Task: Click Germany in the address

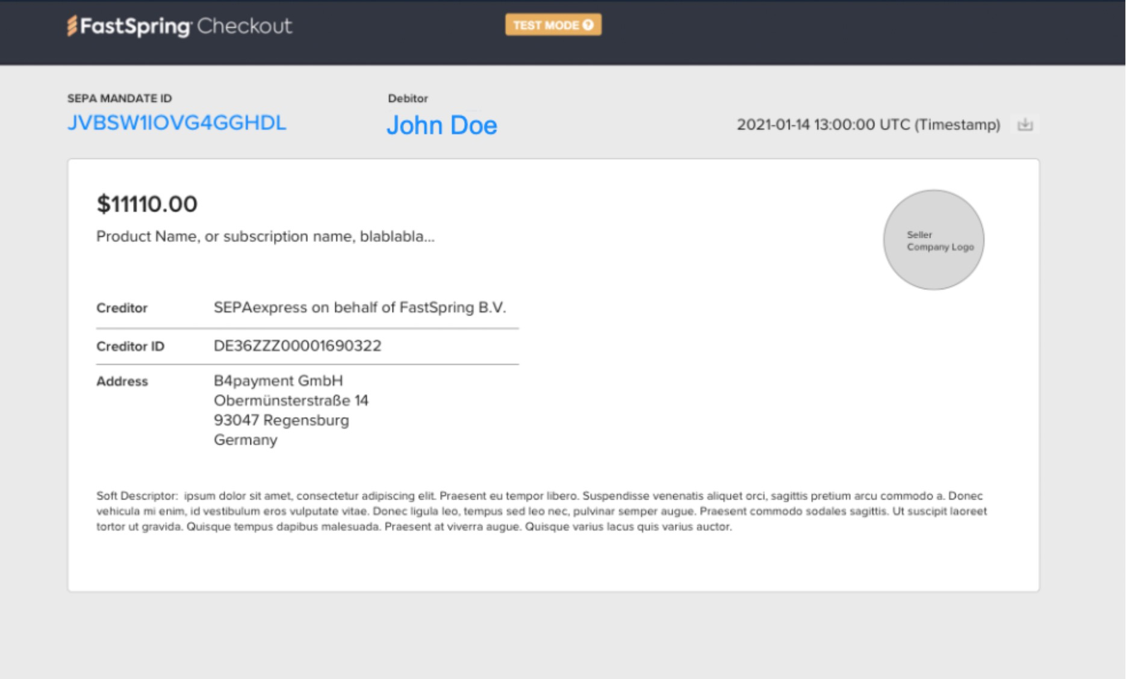Action: click(x=246, y=440)
